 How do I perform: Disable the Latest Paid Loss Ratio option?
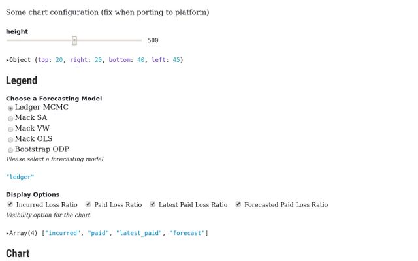pos(152,204)
